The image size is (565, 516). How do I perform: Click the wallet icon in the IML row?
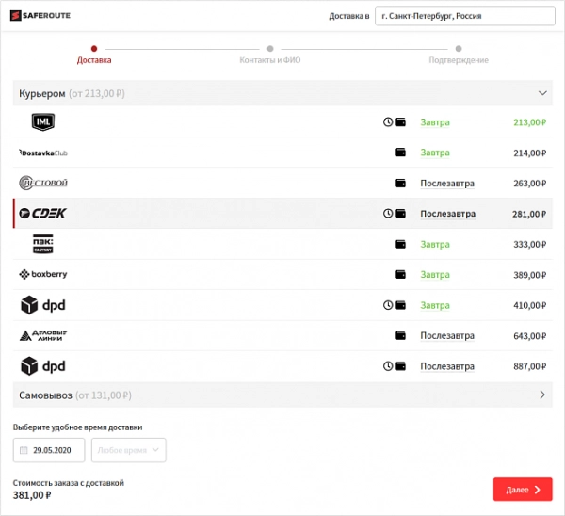tap(401, 122)
